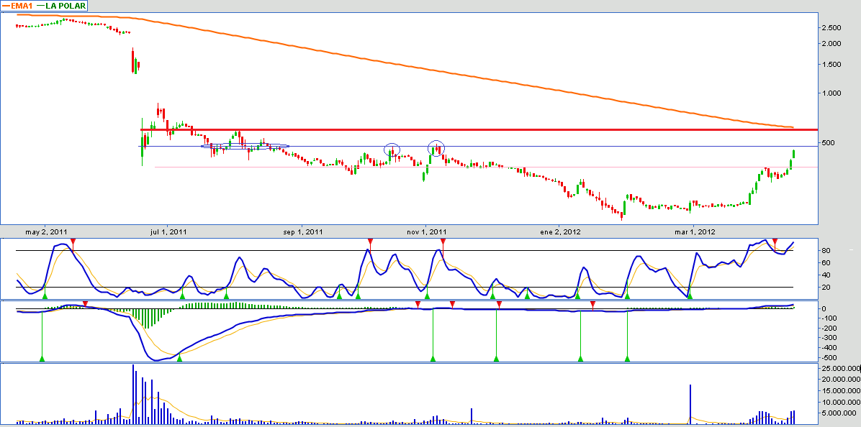Click the first blue circle annotation on price chart
Screen dimensions: 861x427
click(x=392, y=150)
